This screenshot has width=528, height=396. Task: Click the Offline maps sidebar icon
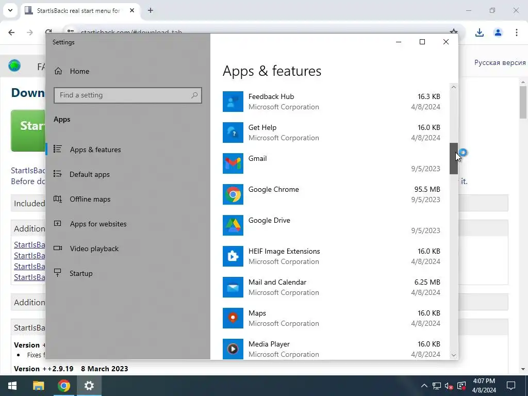click(x=58, y=199)
